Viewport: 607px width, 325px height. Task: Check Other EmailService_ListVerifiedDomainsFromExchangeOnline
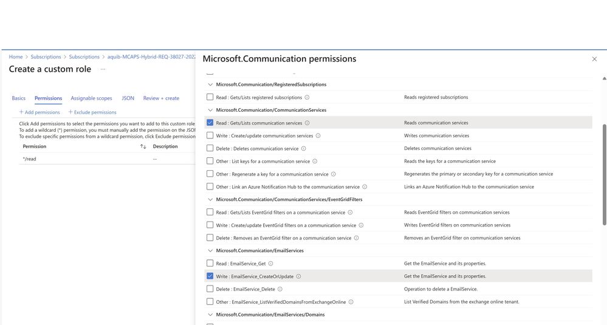(x=210, y=301)
